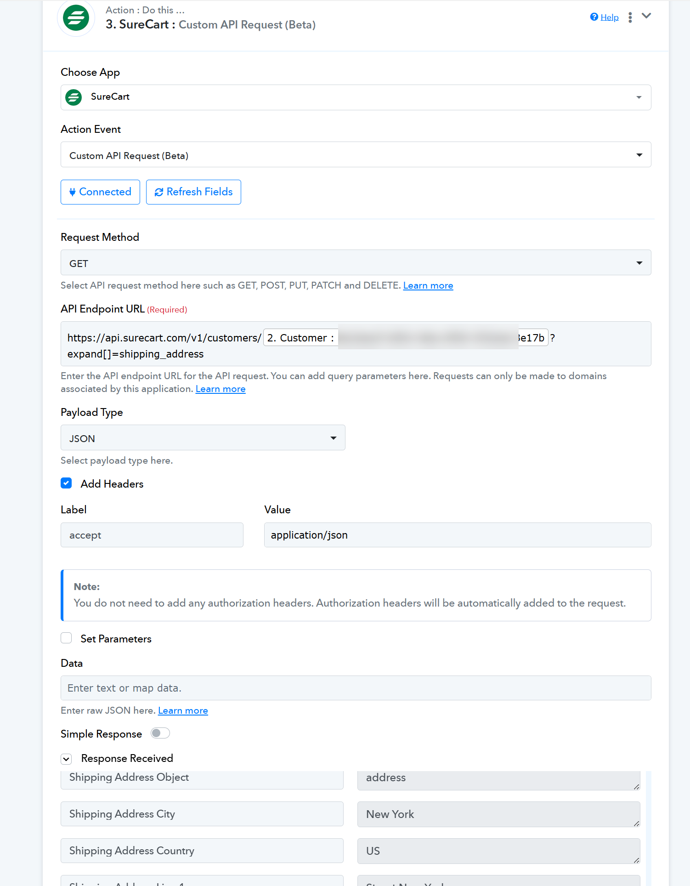This screenshot has width=690, height=886.
Task: Click the Connected button
Action: (100, 192)
